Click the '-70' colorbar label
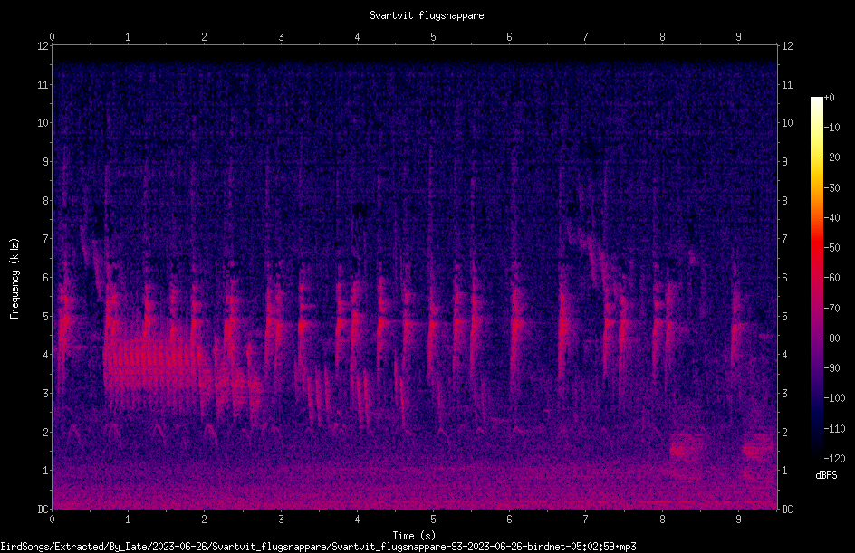Screen dimensions: 855x553 coord(831,309)
